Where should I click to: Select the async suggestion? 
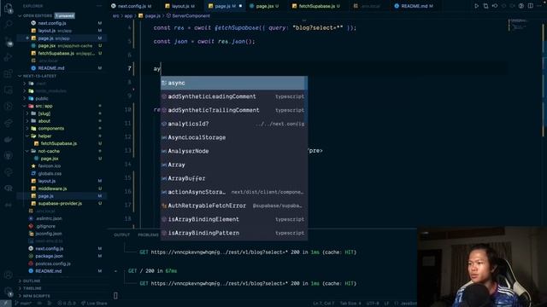point(233,84)
